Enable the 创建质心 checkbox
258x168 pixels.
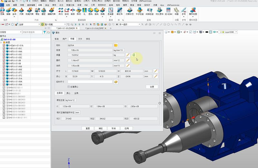click(69, 87)
